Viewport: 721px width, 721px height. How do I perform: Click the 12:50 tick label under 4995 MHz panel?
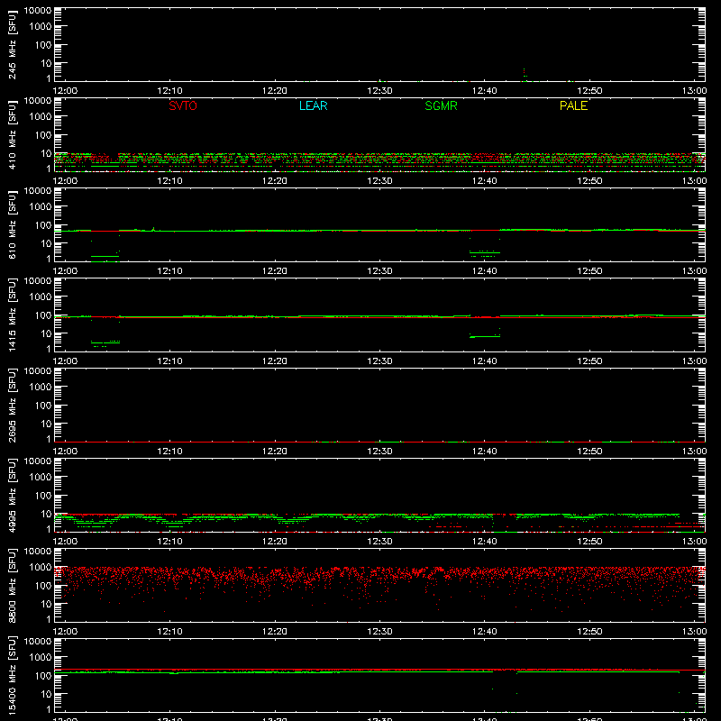point(589,542)
